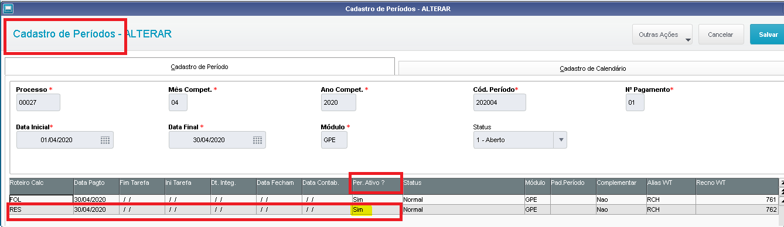The width and height of the screenshot is (784, 227).
Task: Click the Alias WT column header
Action: [671, 186]
